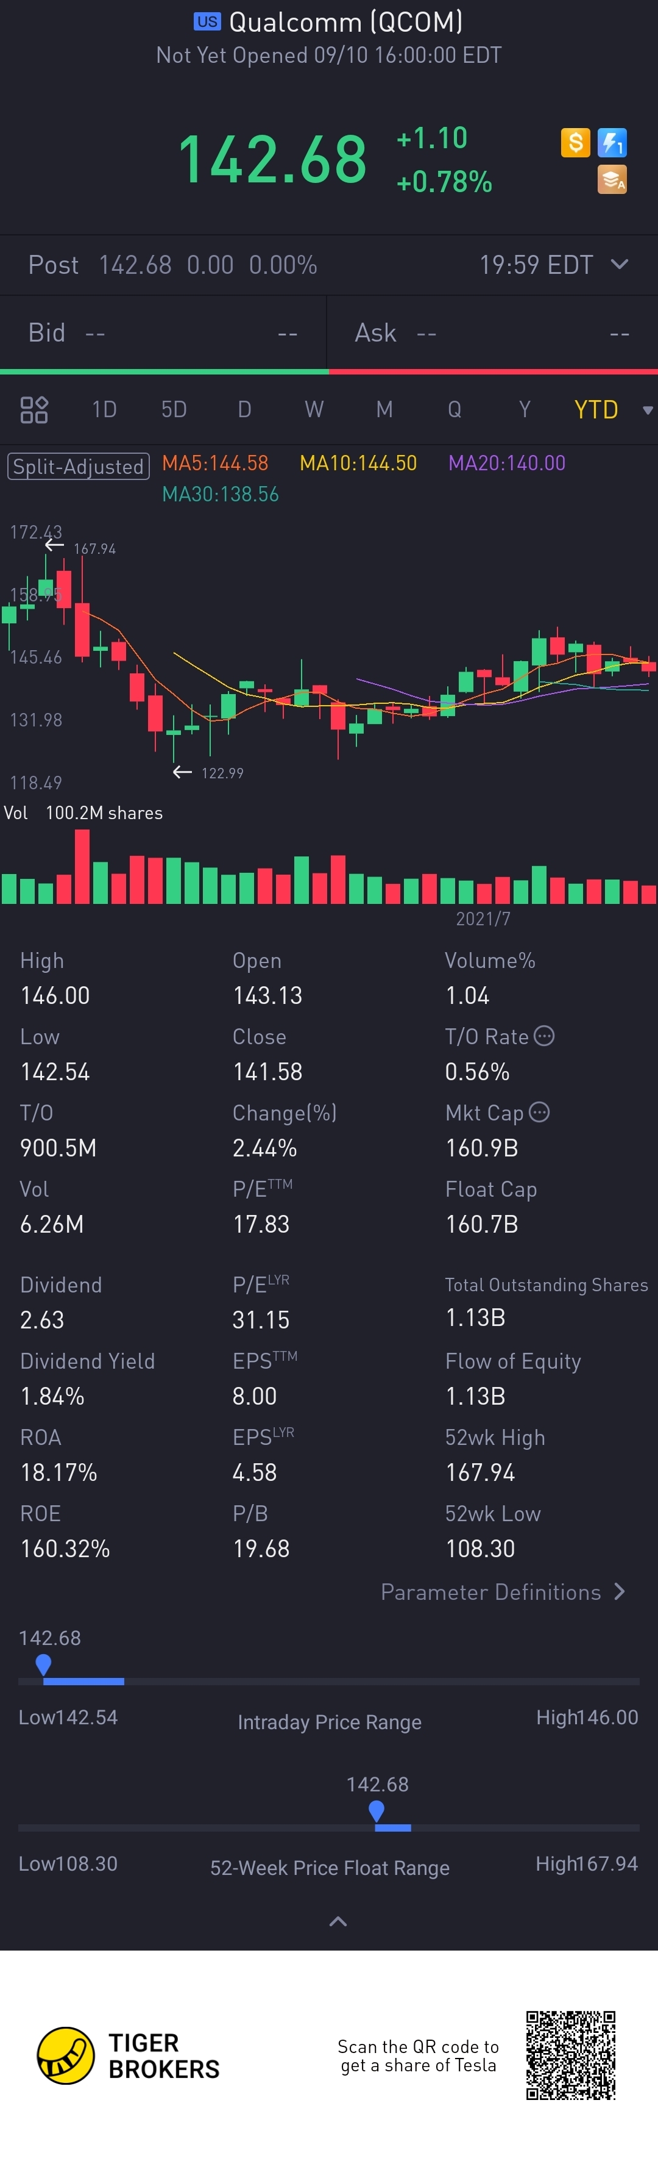This screenshot has height=2161, width=658.
Task: Tap the blue lightning bolt badge
Action: pyautogui.click(x=612, y=143)
